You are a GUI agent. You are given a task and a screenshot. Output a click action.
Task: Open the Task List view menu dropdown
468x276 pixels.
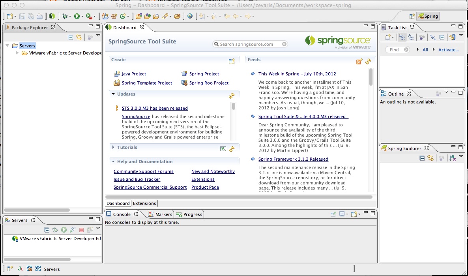point(461,36)
